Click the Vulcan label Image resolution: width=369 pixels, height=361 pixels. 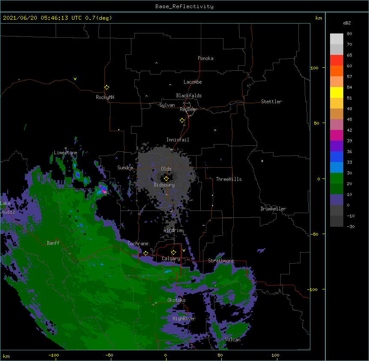click(x=232, y=340)
